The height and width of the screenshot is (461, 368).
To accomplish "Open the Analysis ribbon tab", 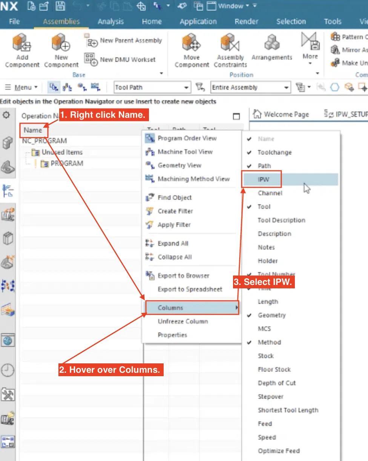I will tap(110, 21).
